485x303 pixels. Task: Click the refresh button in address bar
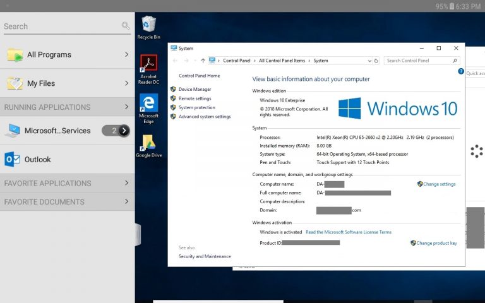(376, 61)
